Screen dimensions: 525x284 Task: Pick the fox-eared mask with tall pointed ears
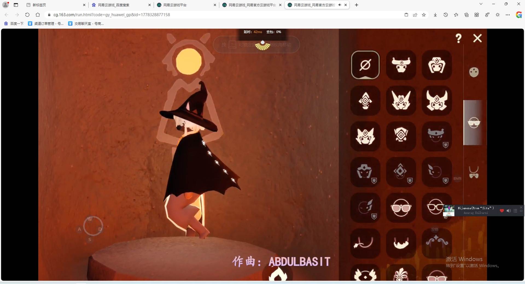point(401,100)
